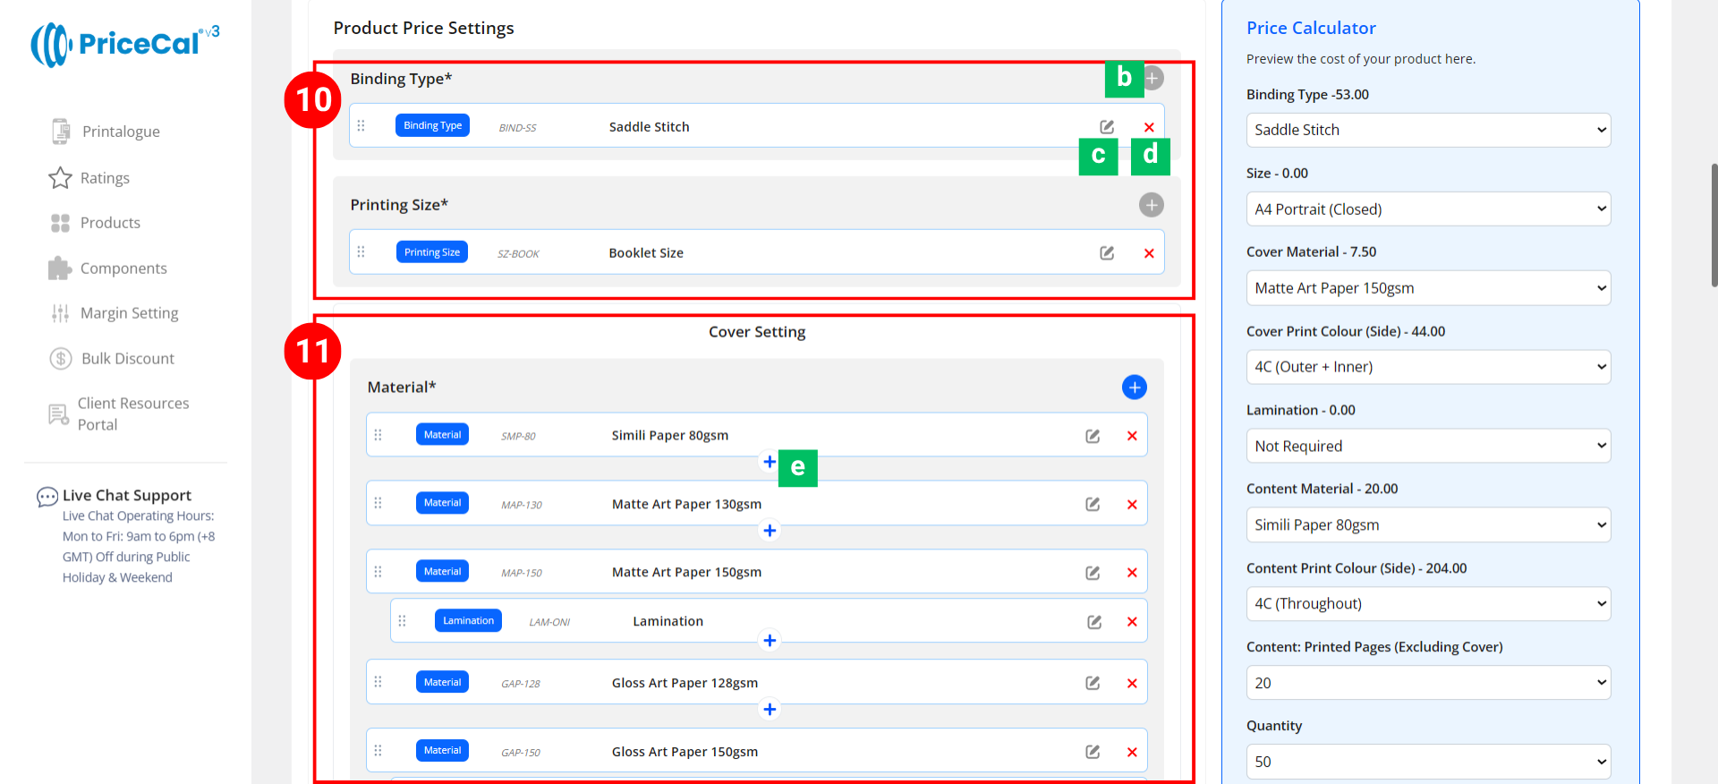Open the Bulk Discount menu item

pyautogui.click(x=127, y=359)
